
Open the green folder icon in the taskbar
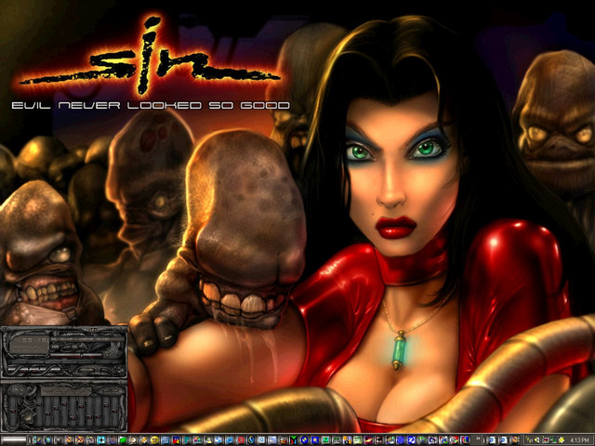click(122, 440)
